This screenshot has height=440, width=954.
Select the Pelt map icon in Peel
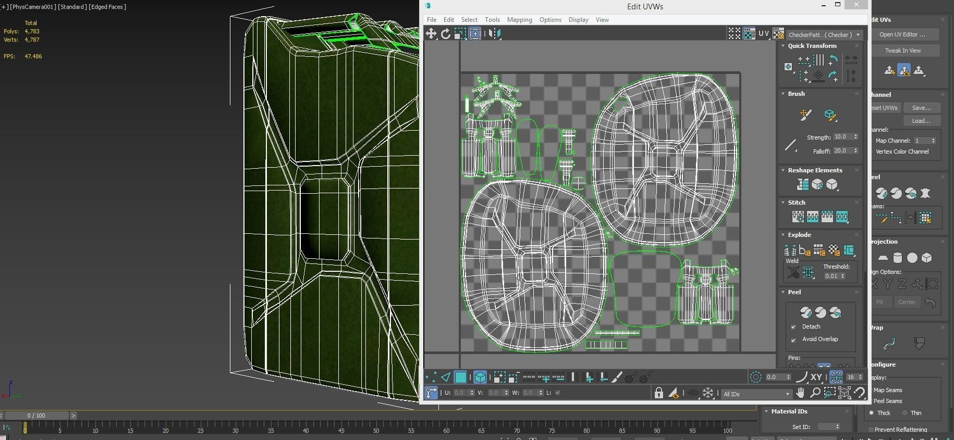click(925, 193)
